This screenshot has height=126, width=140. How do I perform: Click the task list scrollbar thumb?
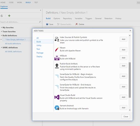point(130,80)
